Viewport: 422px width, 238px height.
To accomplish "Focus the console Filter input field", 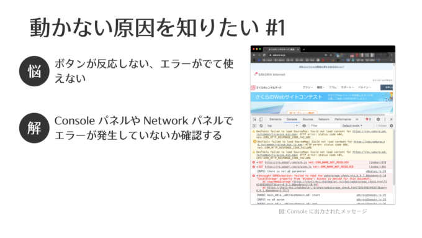I will click(325, 126).
